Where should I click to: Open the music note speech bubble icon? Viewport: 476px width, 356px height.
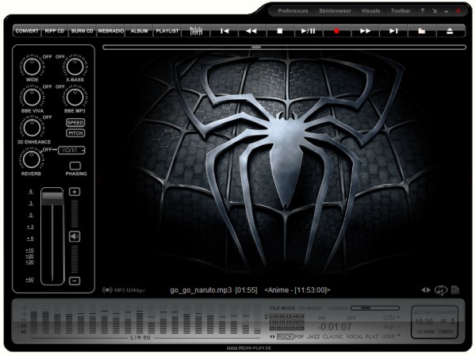pyautogui.click(x=441, y=290)
